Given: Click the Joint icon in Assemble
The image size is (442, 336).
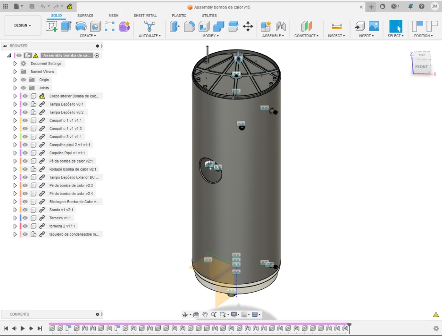Looking at the screenshot, I should click(281, 26).
